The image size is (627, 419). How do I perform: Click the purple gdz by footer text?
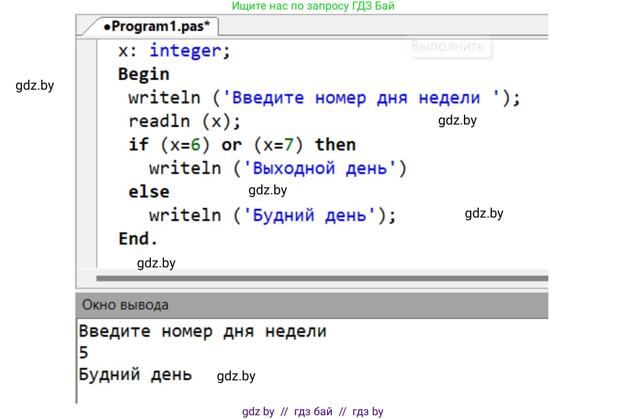point(258,412)
